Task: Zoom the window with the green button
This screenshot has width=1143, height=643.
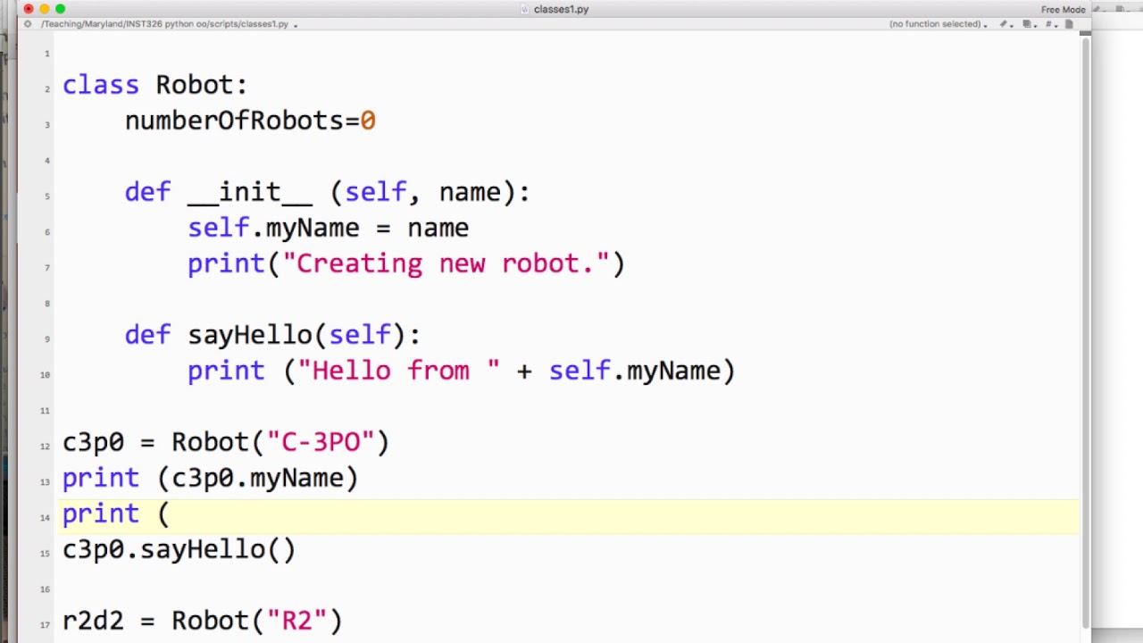Action: 61,9
